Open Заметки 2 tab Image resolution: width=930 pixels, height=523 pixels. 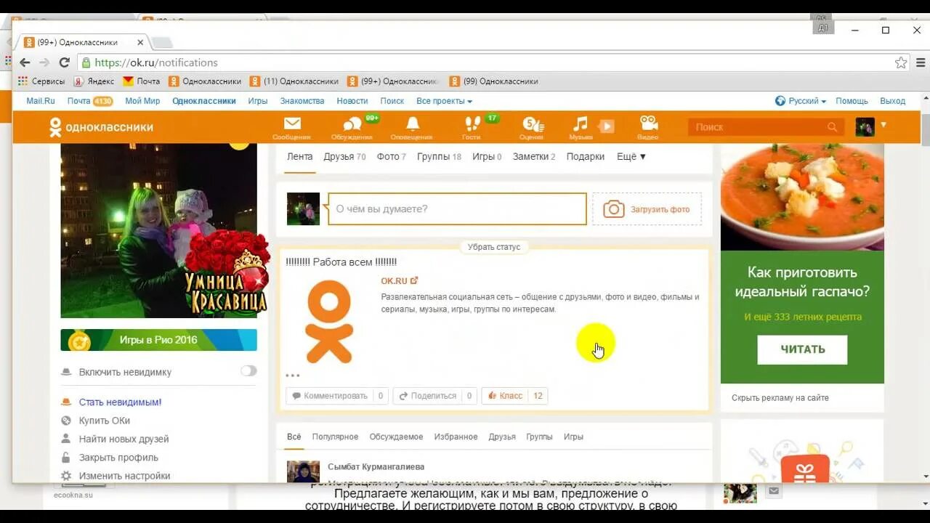[x=534, y=156]
